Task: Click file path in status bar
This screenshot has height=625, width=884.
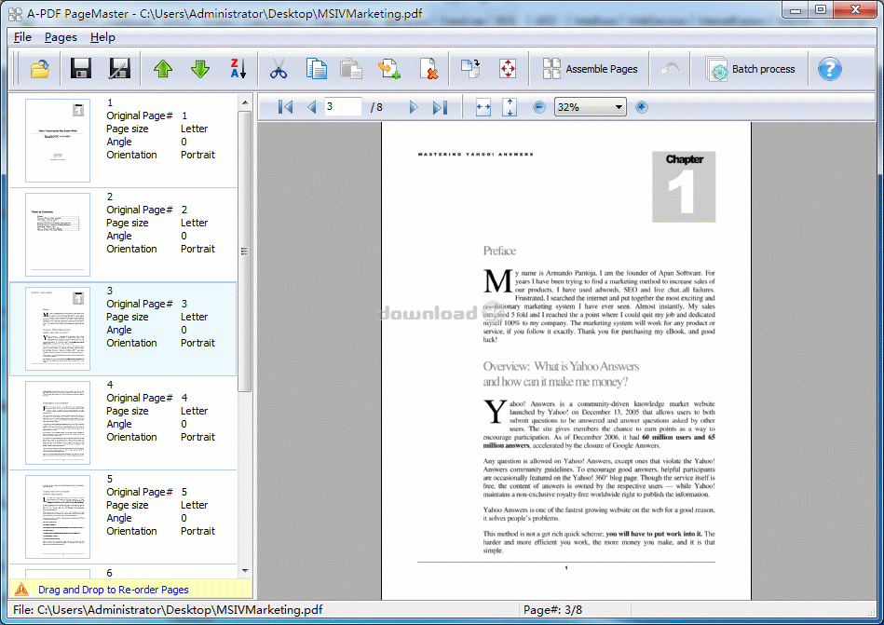Action: [x=168, y=610]
